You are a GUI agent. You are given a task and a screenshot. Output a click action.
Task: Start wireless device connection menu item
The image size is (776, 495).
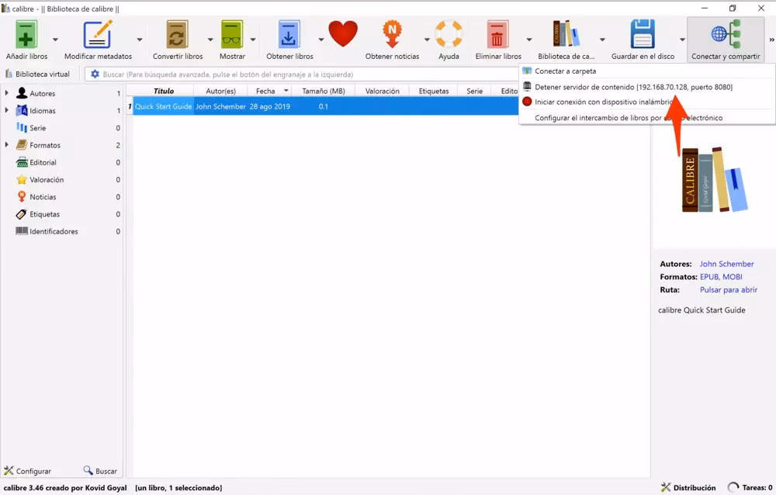click(598, 102)
